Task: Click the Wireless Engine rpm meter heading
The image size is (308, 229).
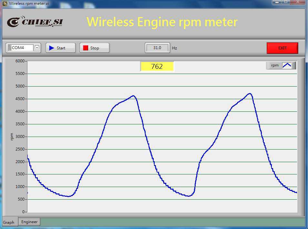Action: coord(162,22)
